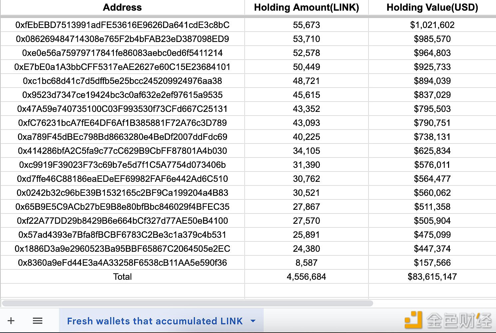Select holding value $795,503
The width and height of the screenshot is (496, 333).
coord(432,109)
